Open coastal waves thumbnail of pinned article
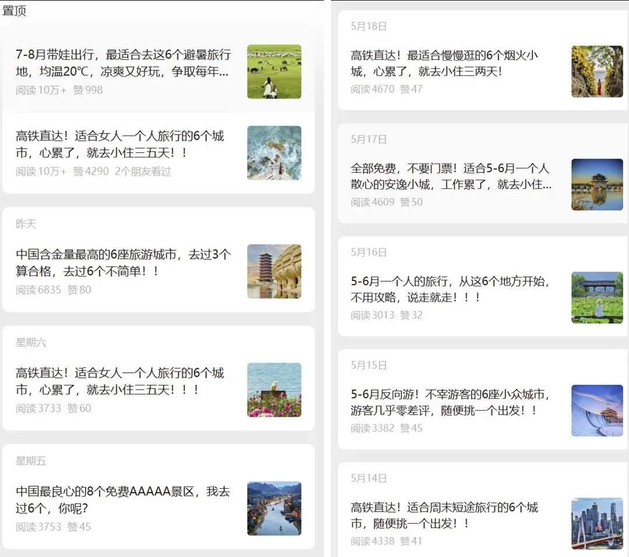 [x=274, y=153]
